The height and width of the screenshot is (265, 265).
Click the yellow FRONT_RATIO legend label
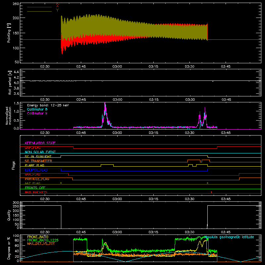pyautogui.click(x=38, y=237)
